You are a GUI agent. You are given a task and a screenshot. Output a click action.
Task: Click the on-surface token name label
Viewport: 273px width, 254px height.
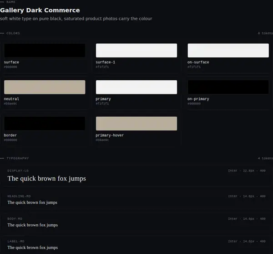[198, 62]
